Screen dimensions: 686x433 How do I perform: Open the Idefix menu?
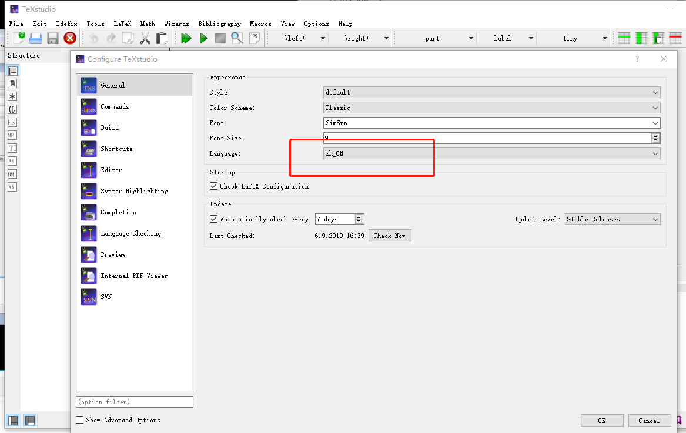tap(66, 24)
